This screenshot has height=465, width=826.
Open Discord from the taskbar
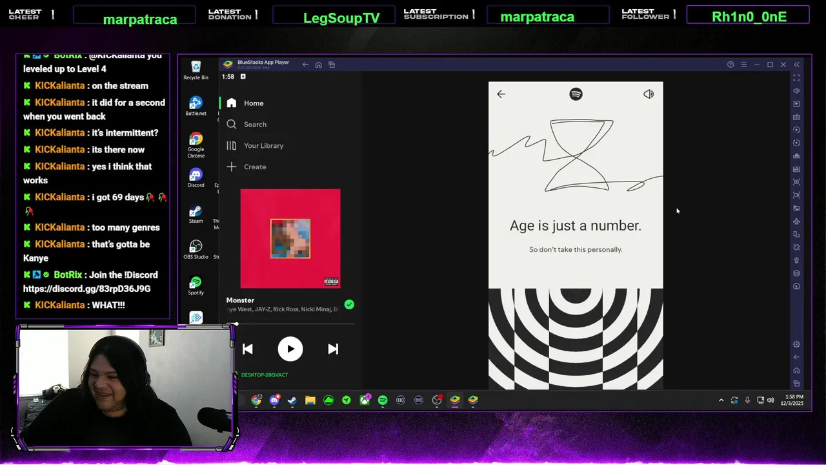274,400
